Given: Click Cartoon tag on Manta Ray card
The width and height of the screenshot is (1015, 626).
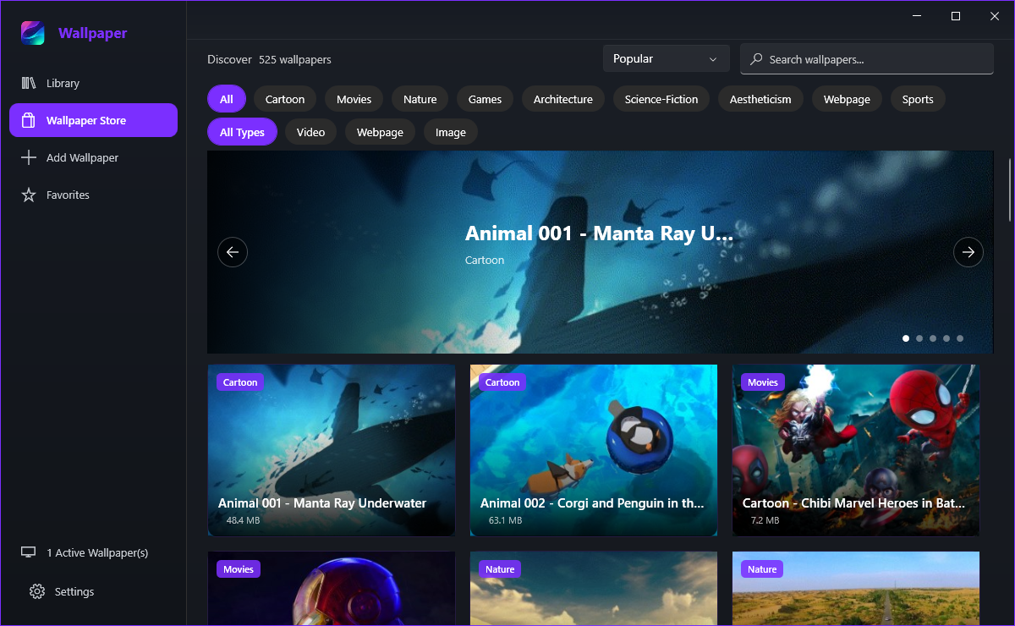Looking at the screenshot, I should coord(240,382).
